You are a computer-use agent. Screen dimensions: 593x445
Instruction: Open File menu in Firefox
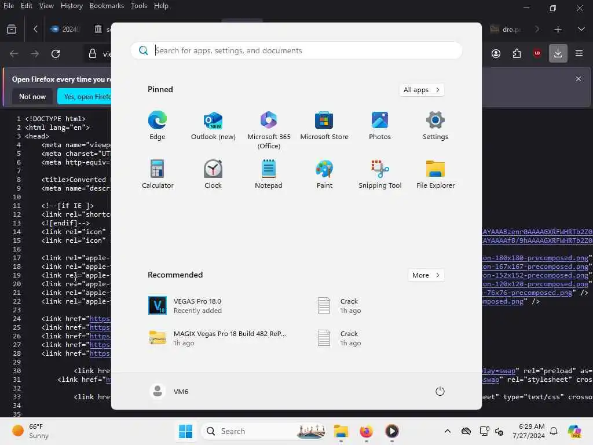(8, 6)
